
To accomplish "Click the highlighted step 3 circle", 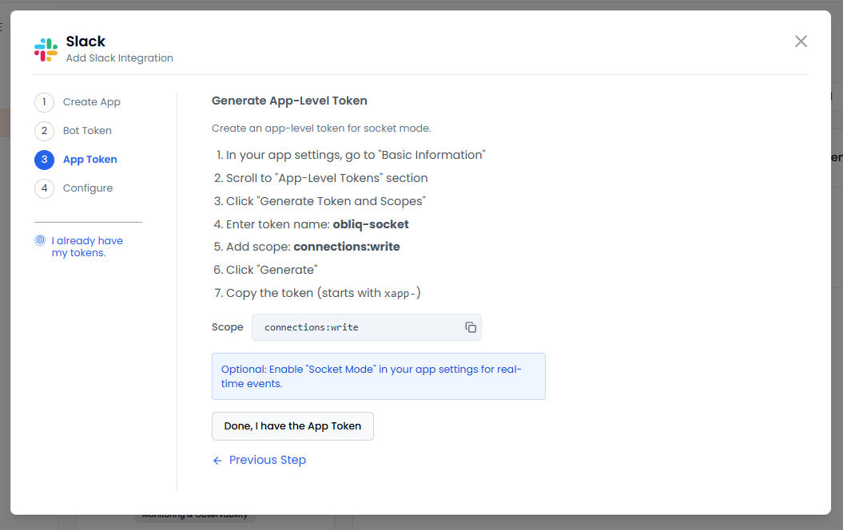I will pos(44,160).
